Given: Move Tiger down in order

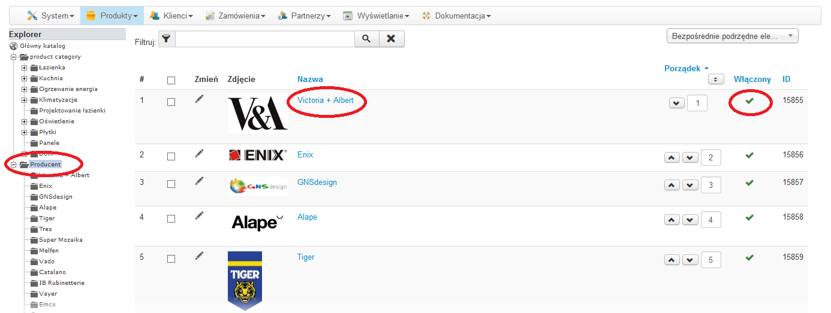Looking at the screenshot, I should pos(690,260).
